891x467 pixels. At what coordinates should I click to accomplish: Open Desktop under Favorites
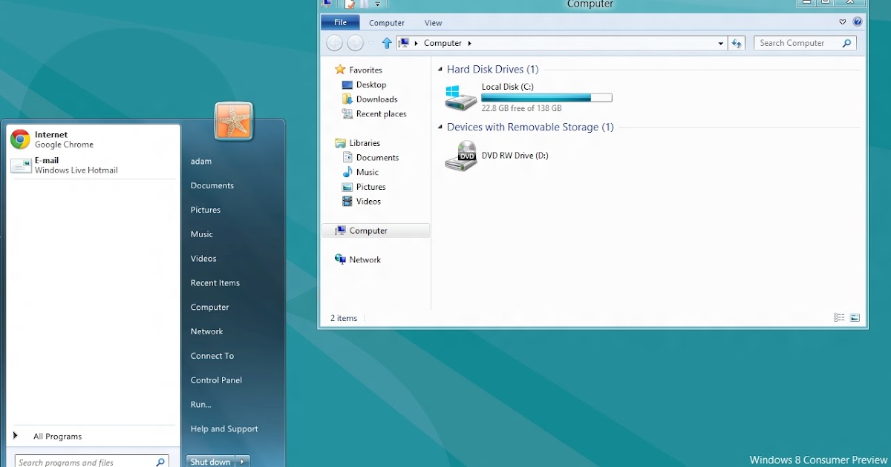371,85
